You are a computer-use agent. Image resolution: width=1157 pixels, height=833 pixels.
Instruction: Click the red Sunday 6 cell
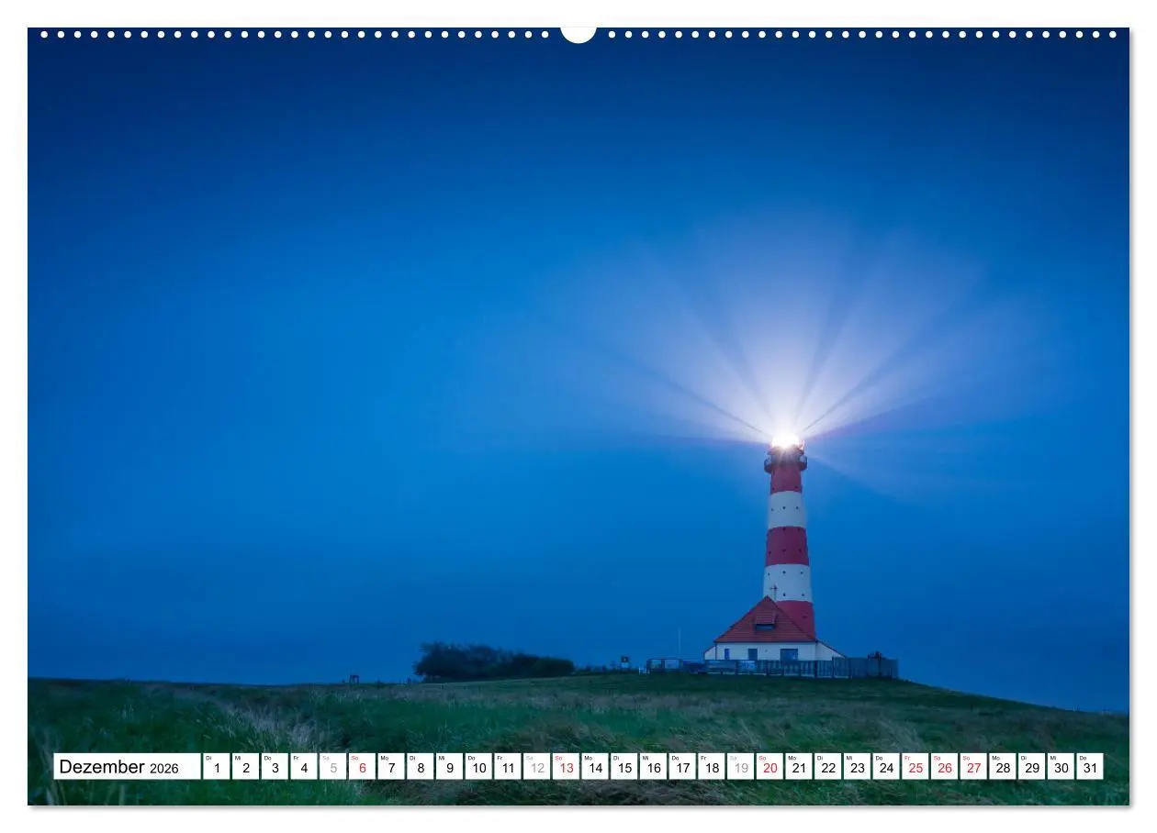pos(362,767)
